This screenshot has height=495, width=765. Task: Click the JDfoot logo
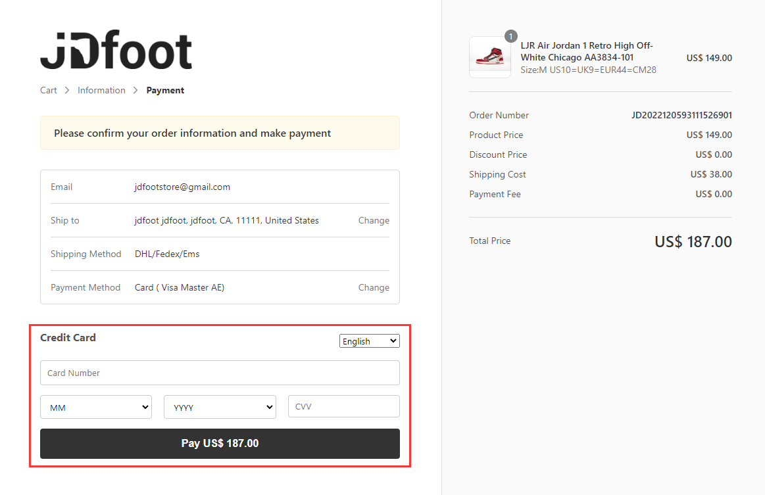(x=116, y=50)
